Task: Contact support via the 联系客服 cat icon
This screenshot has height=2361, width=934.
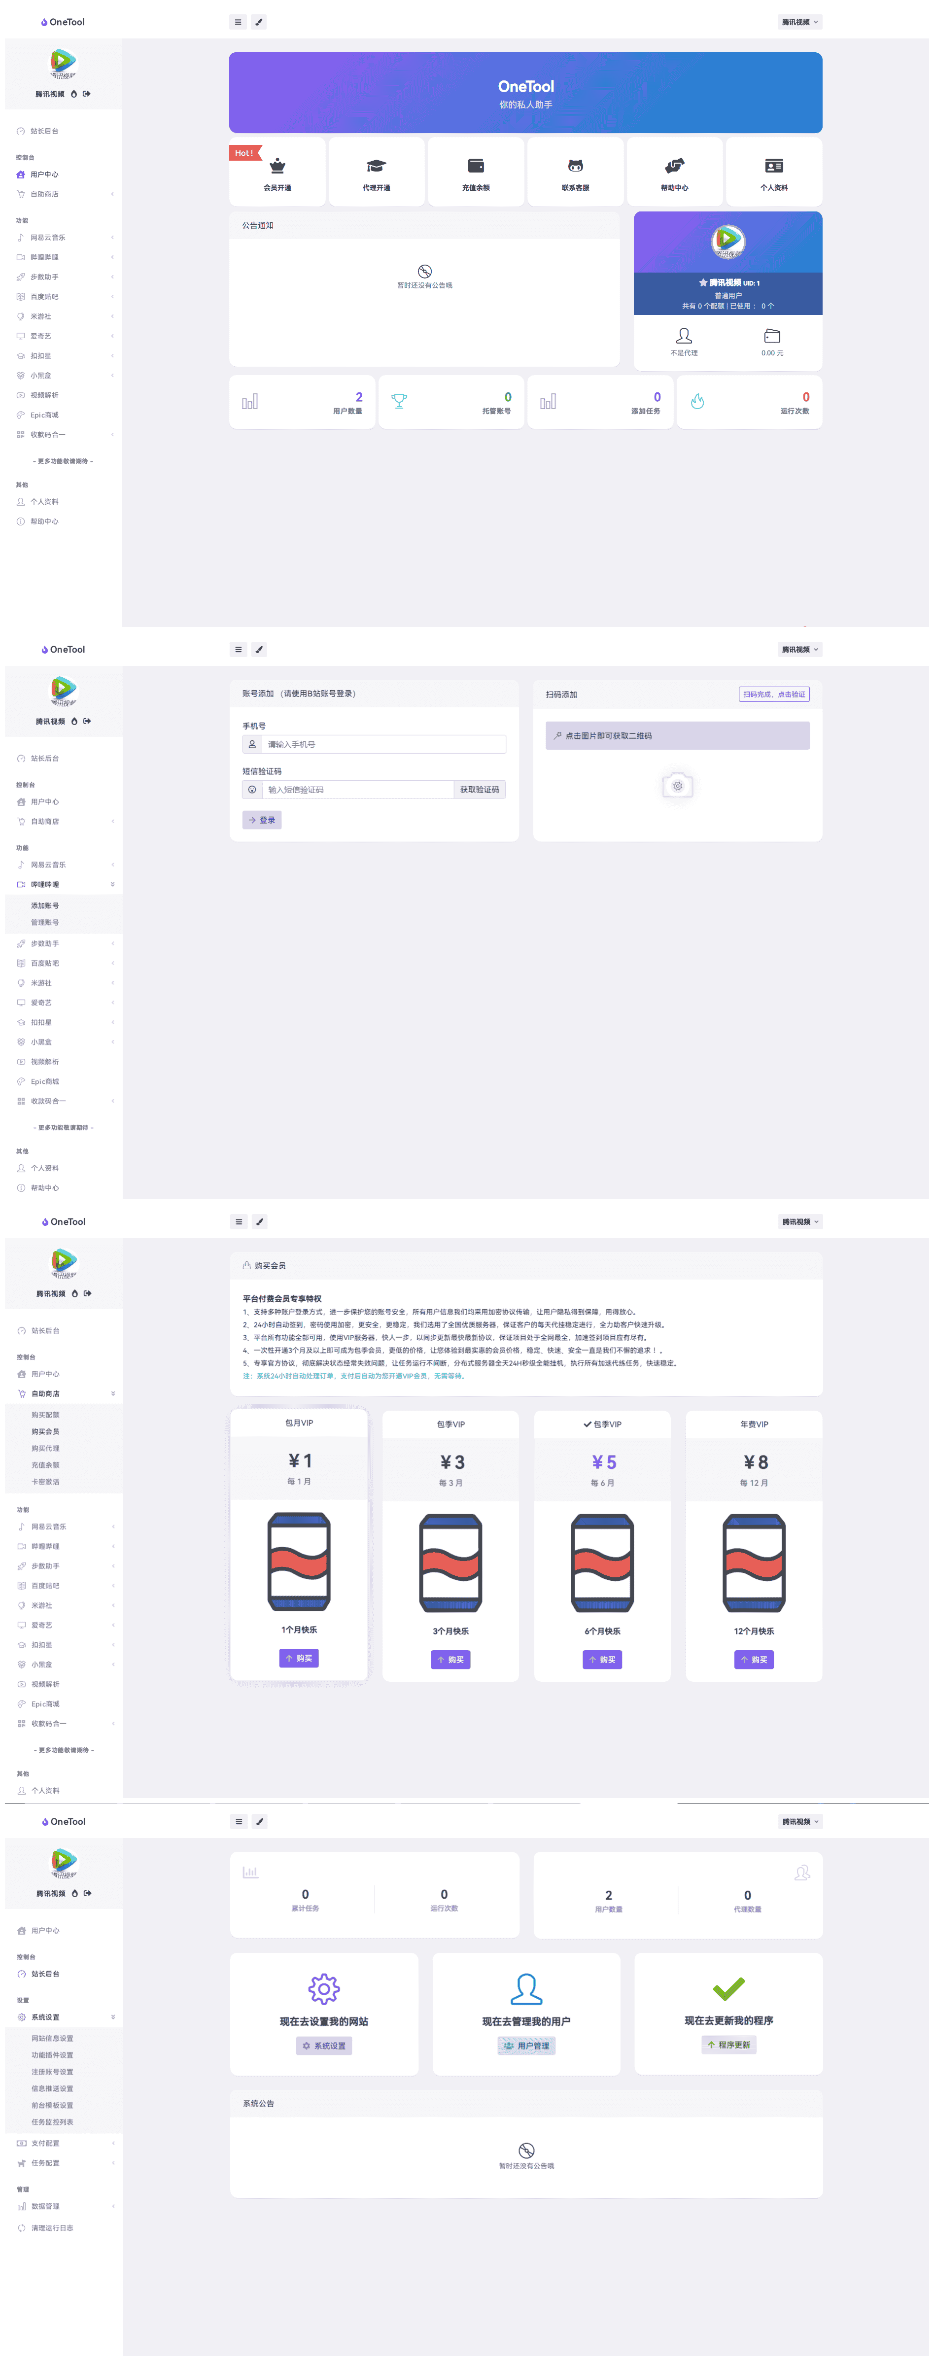Action: pos(575,166)
